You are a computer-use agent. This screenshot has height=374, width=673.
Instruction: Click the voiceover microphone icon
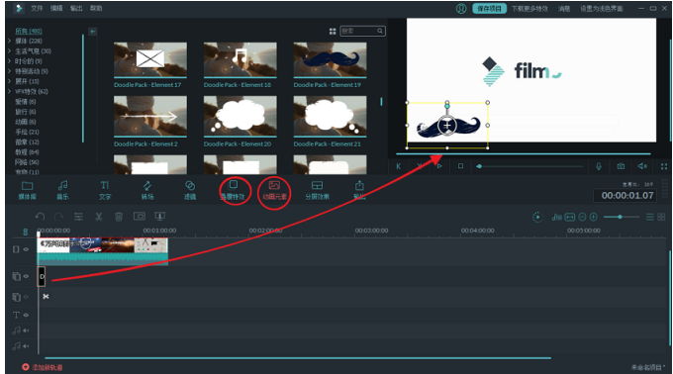(599, 166)
